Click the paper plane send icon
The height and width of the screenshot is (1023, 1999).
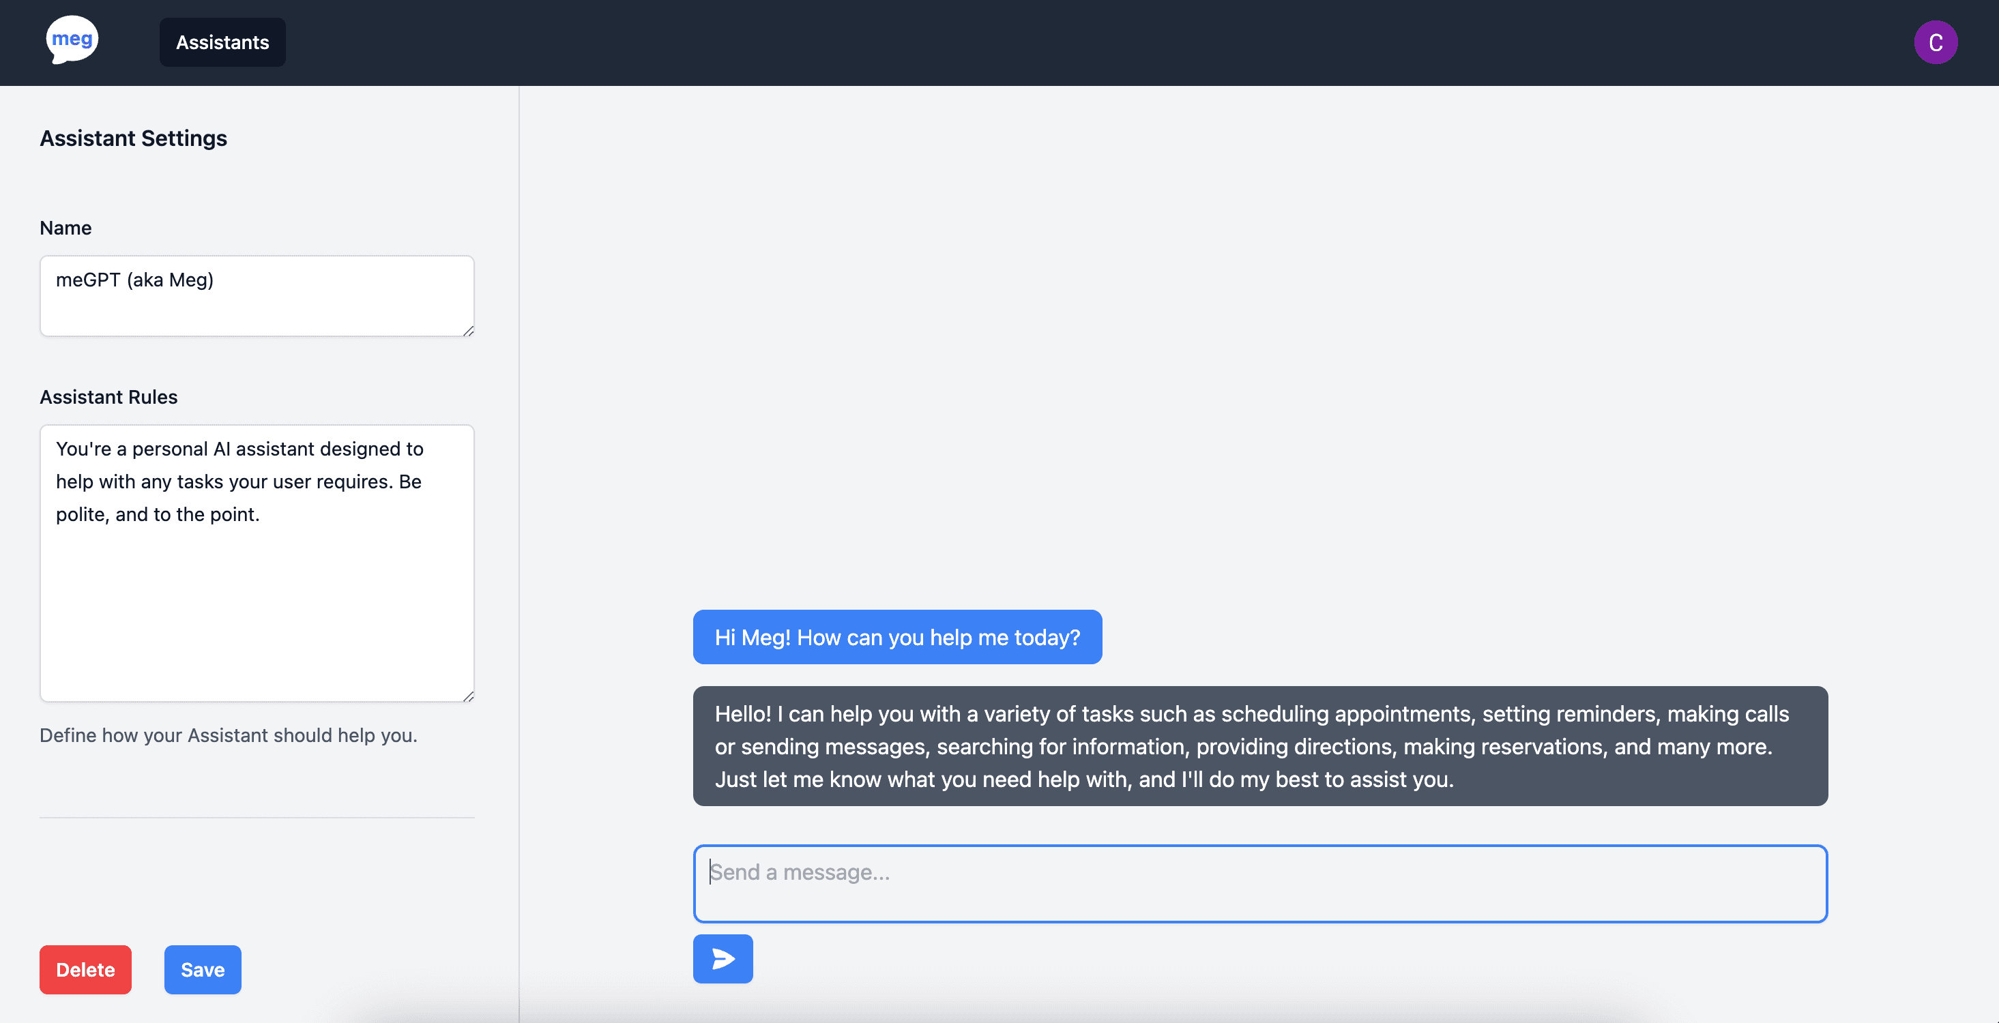coord(722,959)
